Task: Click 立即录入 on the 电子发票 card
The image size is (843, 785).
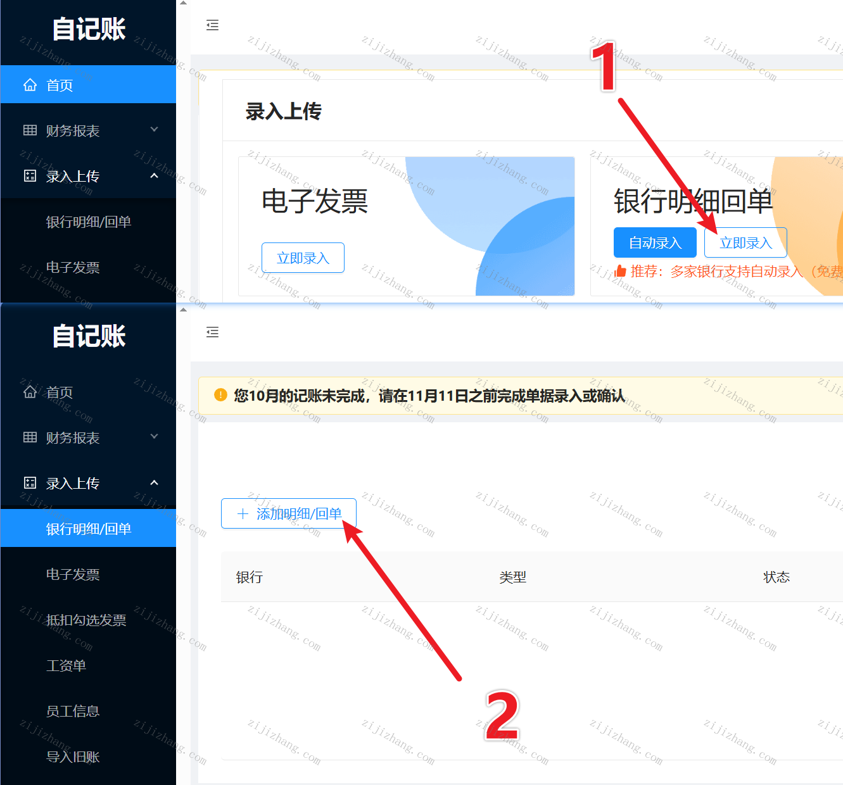Action: click(x=303, y=258)
